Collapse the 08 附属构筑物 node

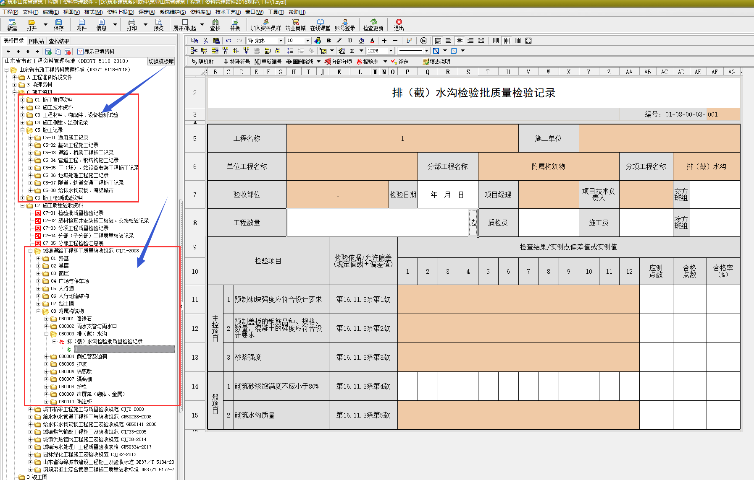click(x=39, y=311)
